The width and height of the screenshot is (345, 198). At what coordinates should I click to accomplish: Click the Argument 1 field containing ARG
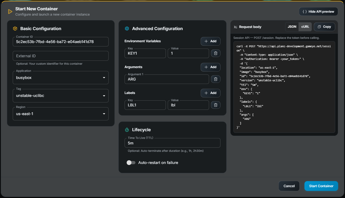point(167,79)
